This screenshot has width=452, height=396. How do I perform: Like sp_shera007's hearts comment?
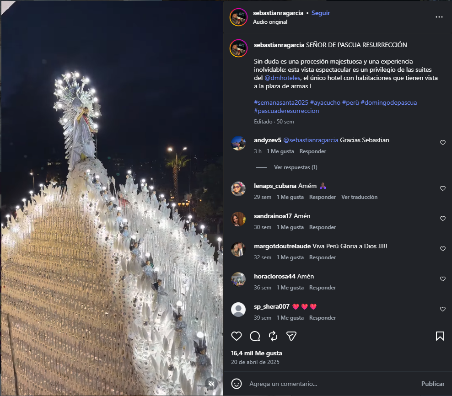[x=442, y=309]
